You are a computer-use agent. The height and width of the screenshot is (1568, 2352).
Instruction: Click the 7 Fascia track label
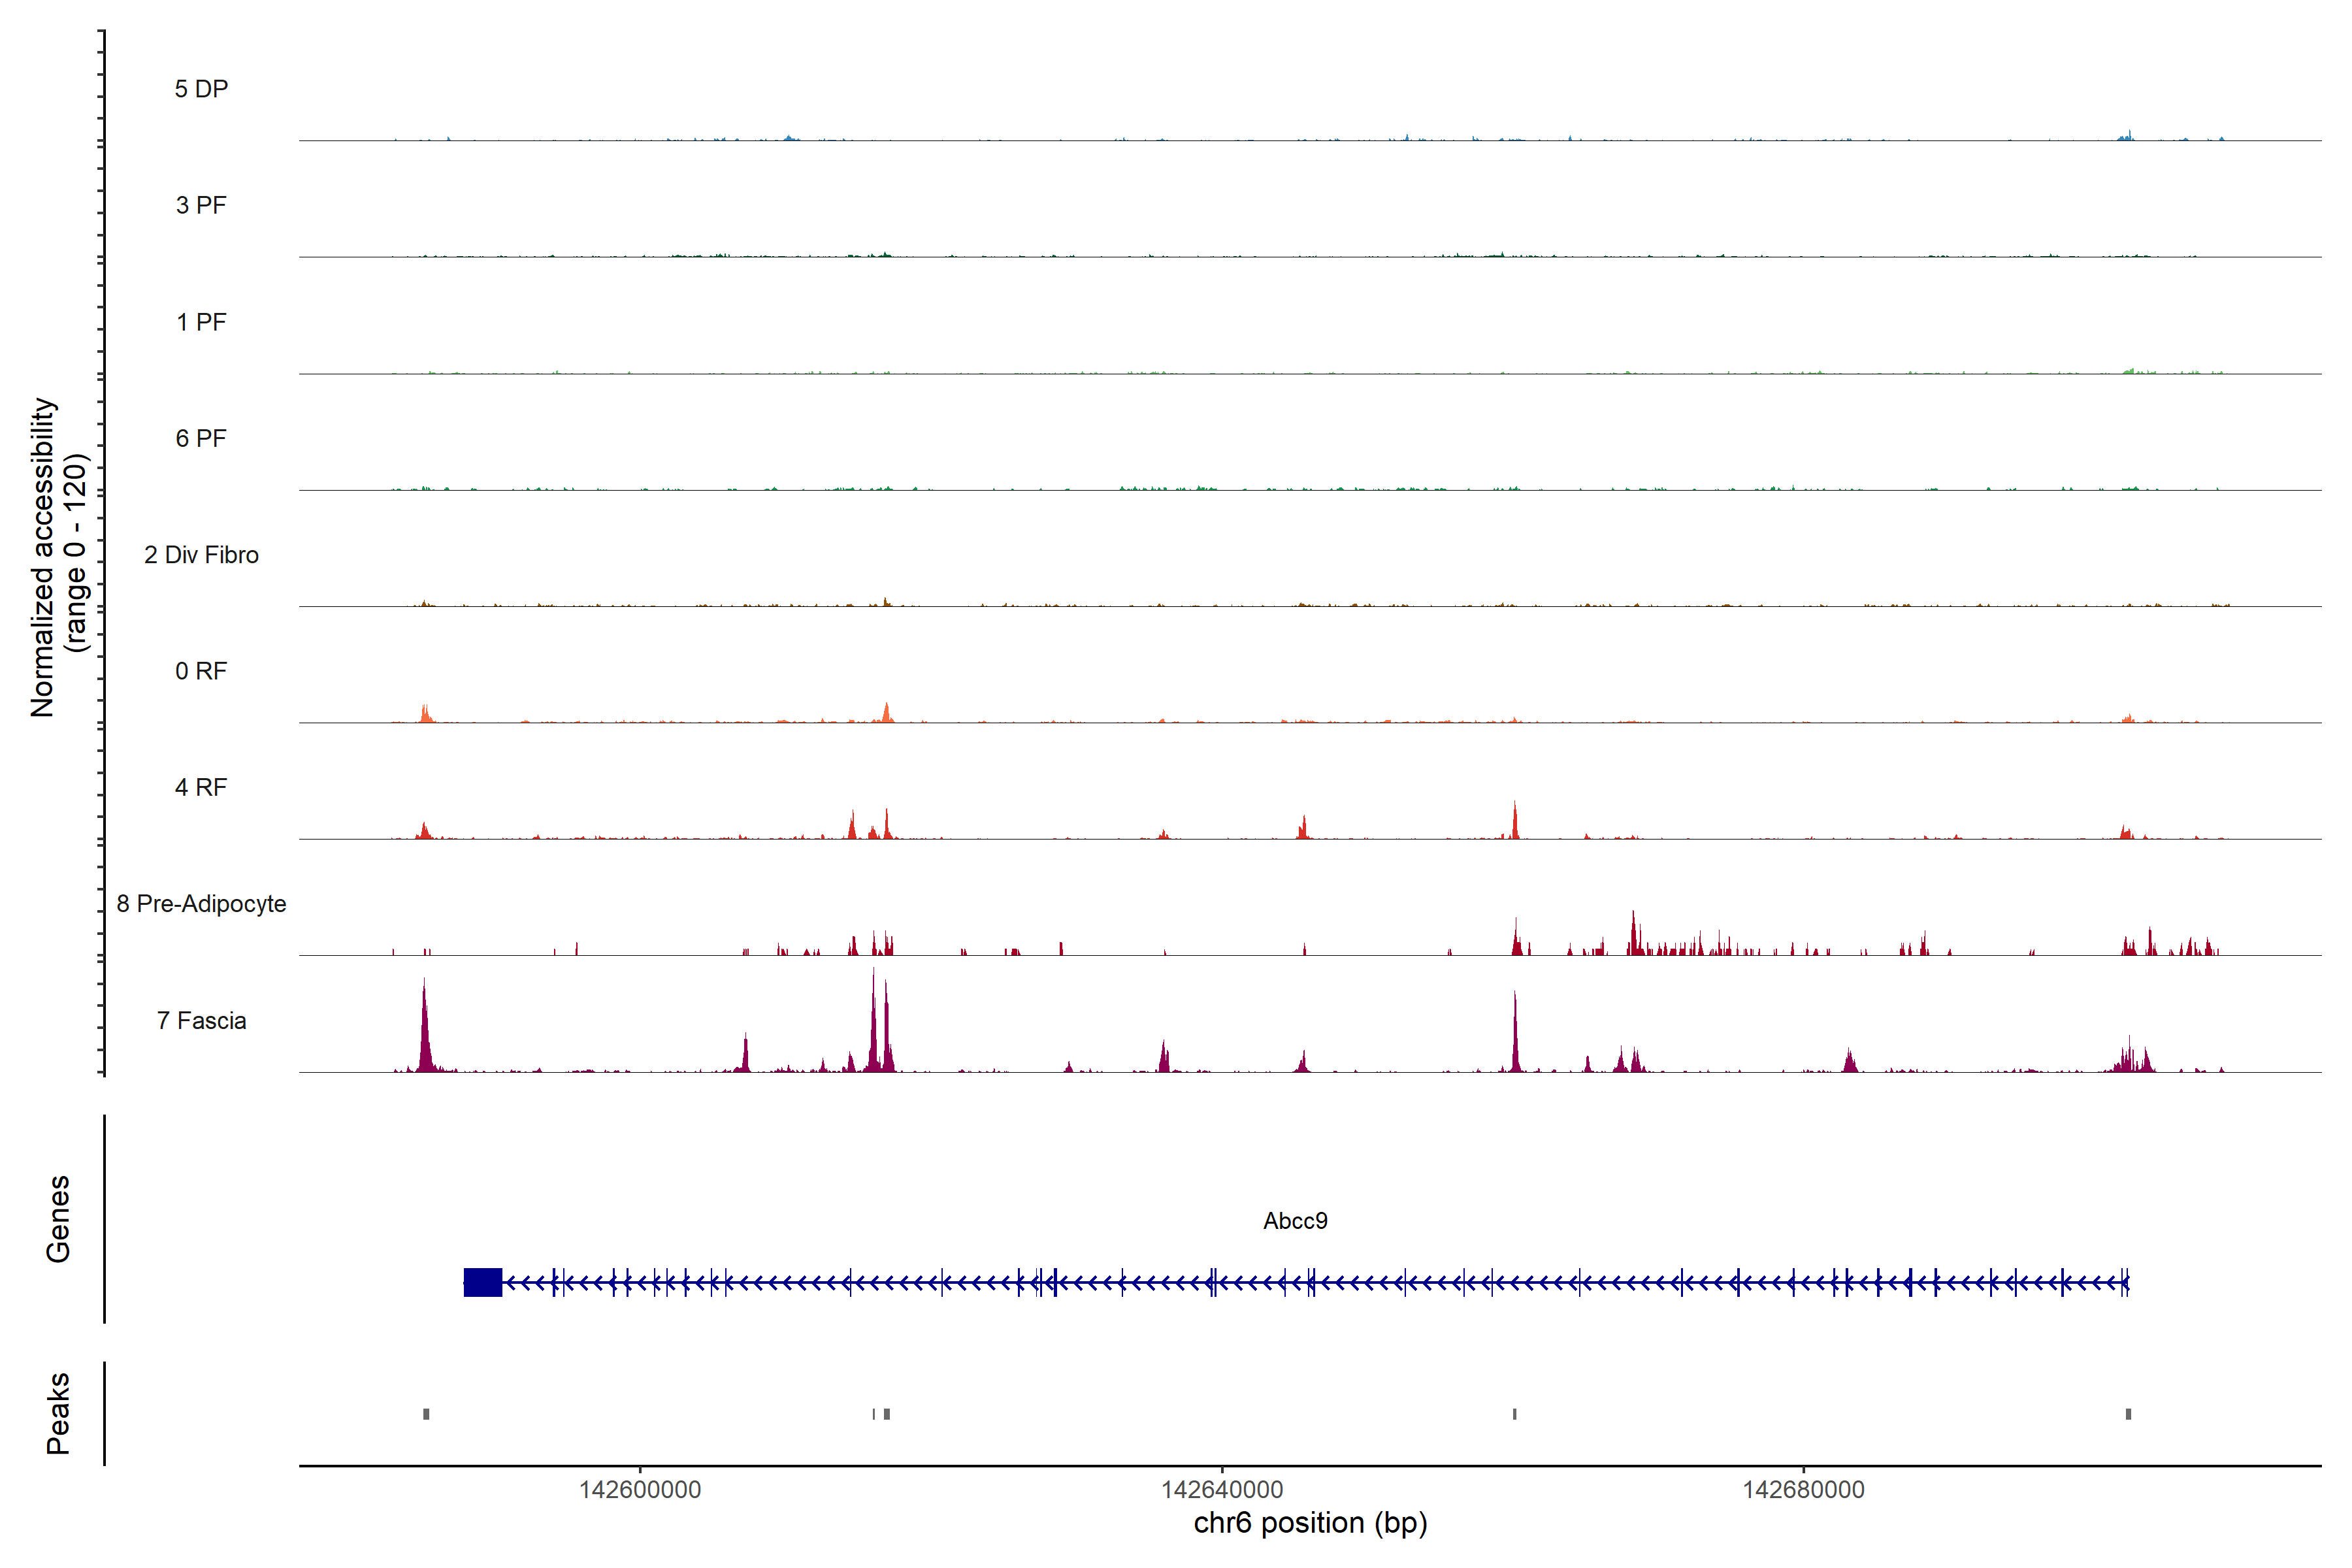201,1020
